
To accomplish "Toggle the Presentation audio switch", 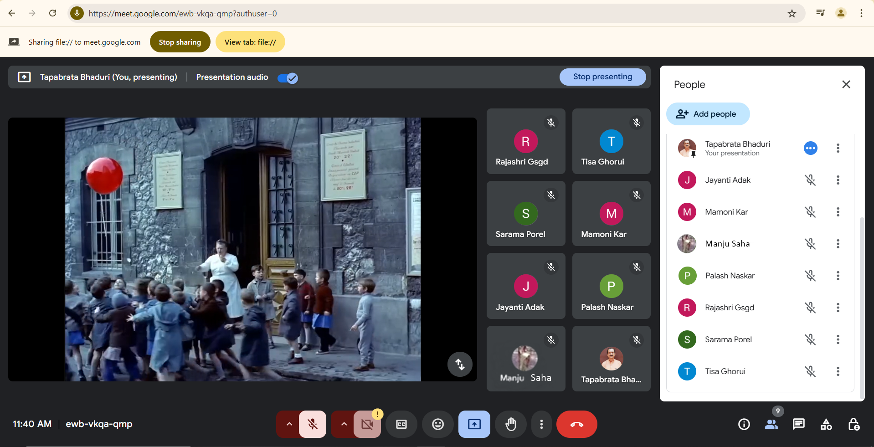I will [288, 78].
